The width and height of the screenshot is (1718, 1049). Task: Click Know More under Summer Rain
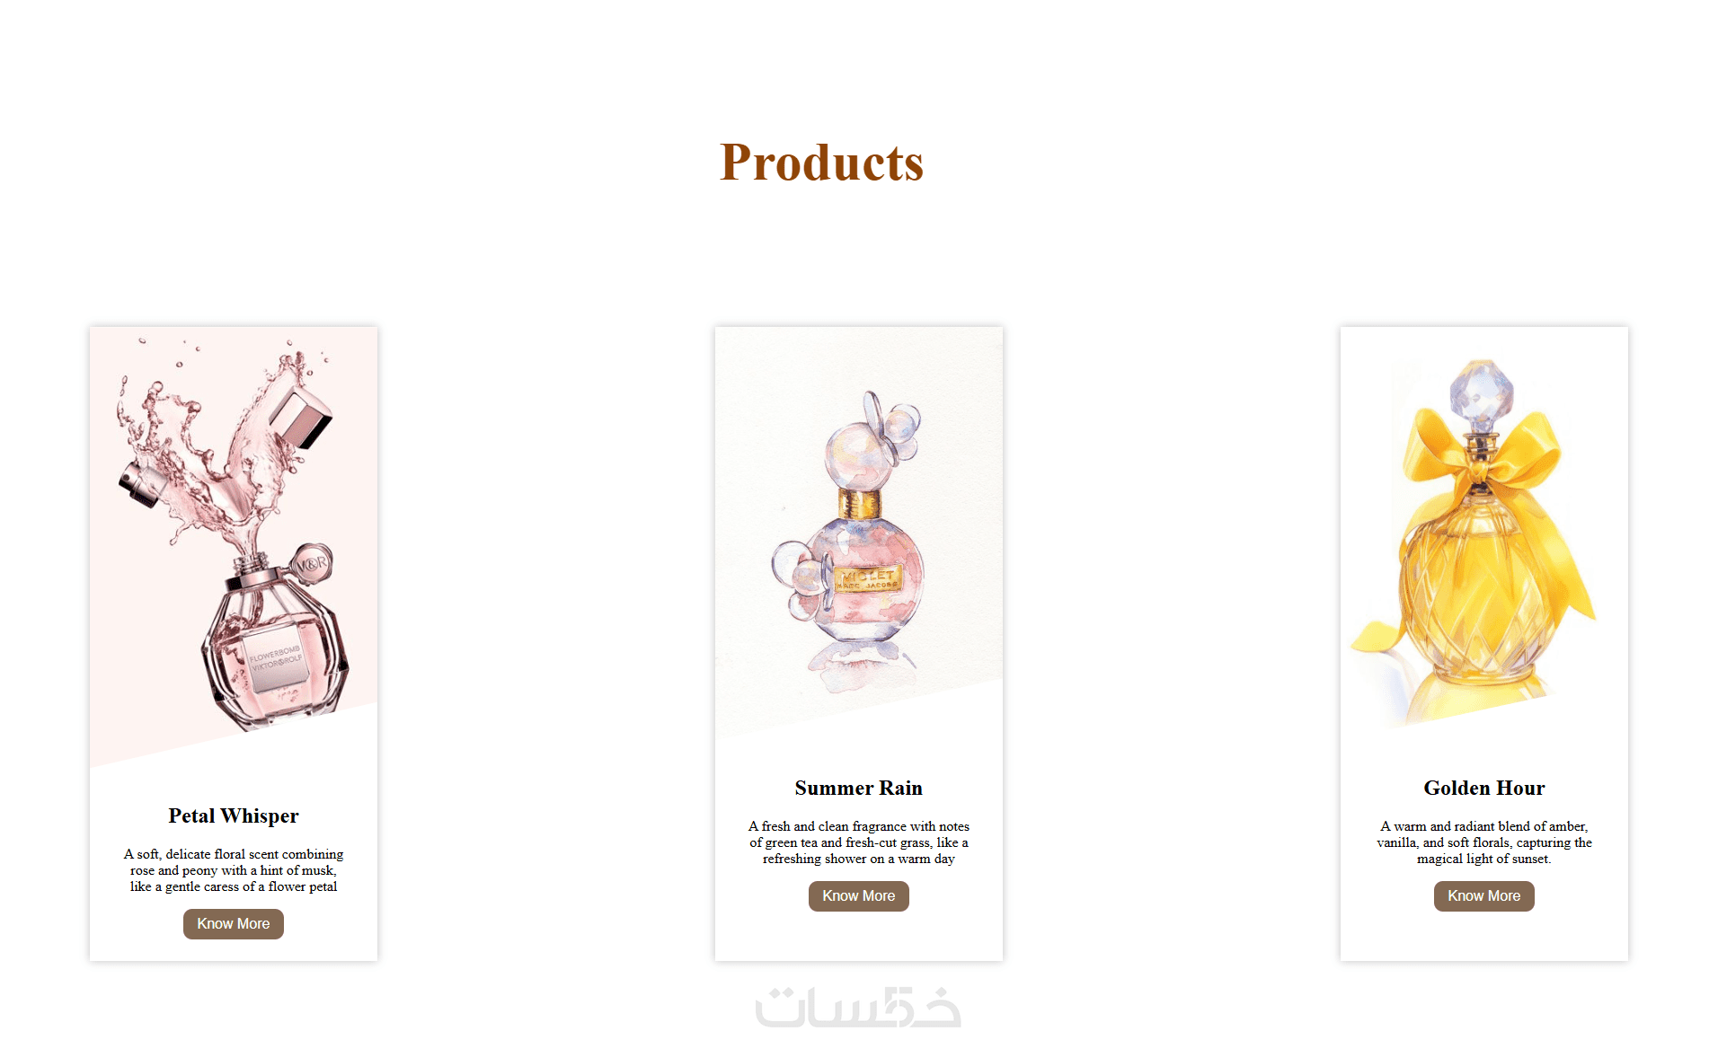pos(859,895)
